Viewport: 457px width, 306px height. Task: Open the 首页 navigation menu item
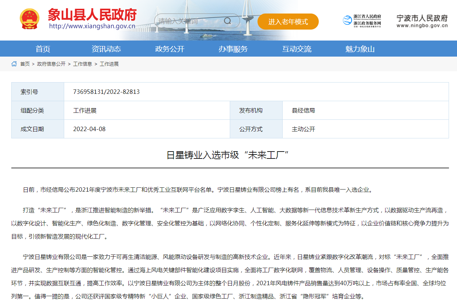43,49
